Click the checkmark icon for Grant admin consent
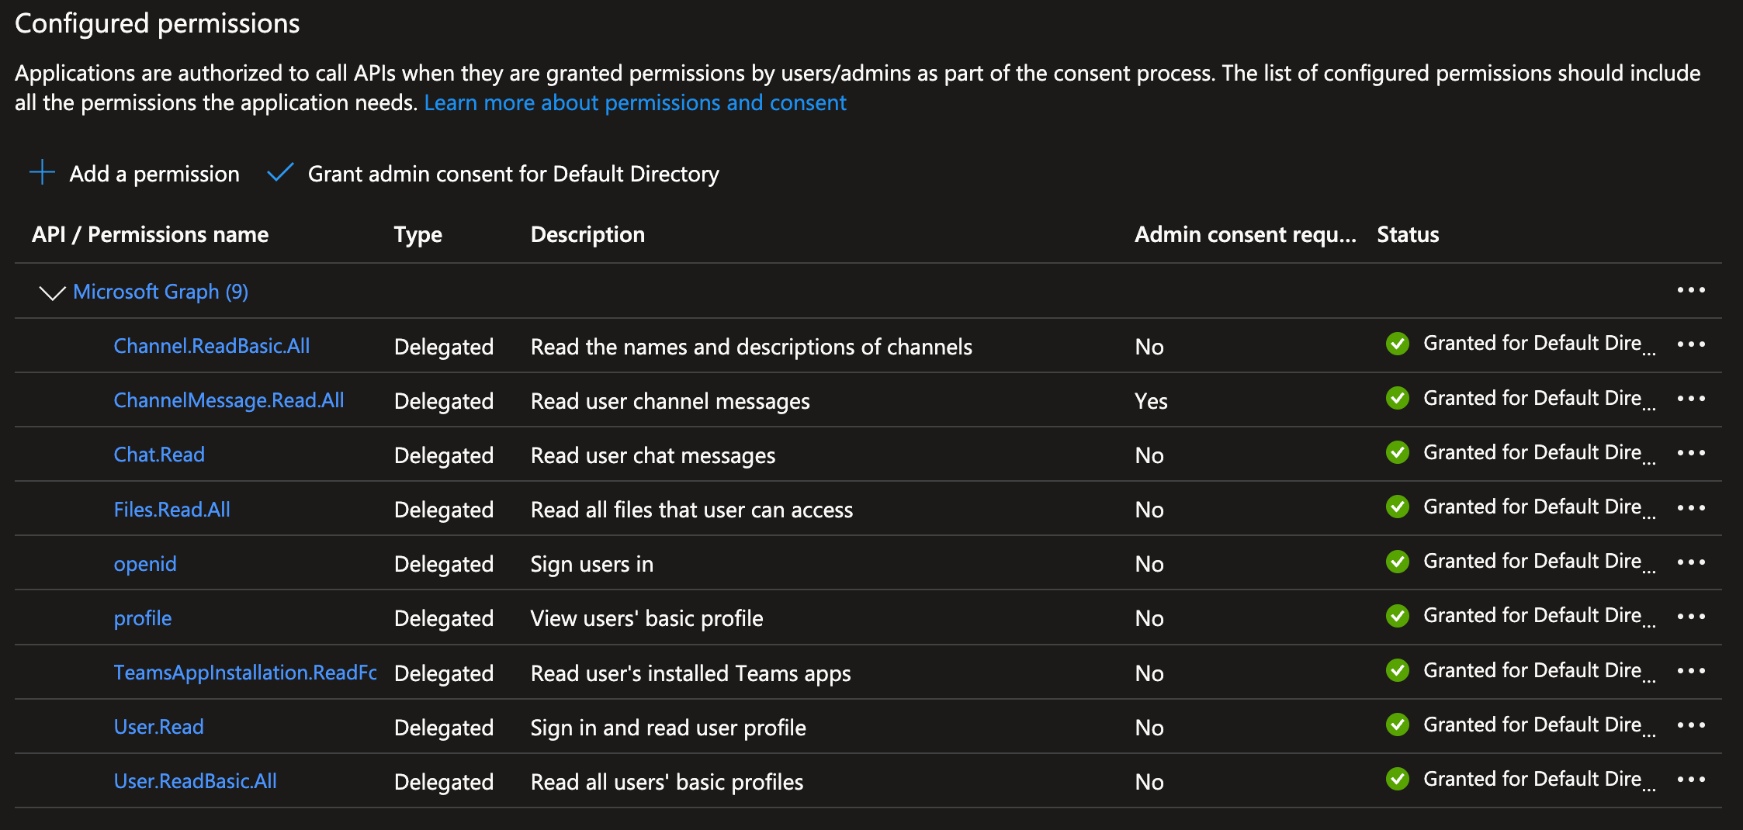1743x830 pixels. tap(280, 172)
